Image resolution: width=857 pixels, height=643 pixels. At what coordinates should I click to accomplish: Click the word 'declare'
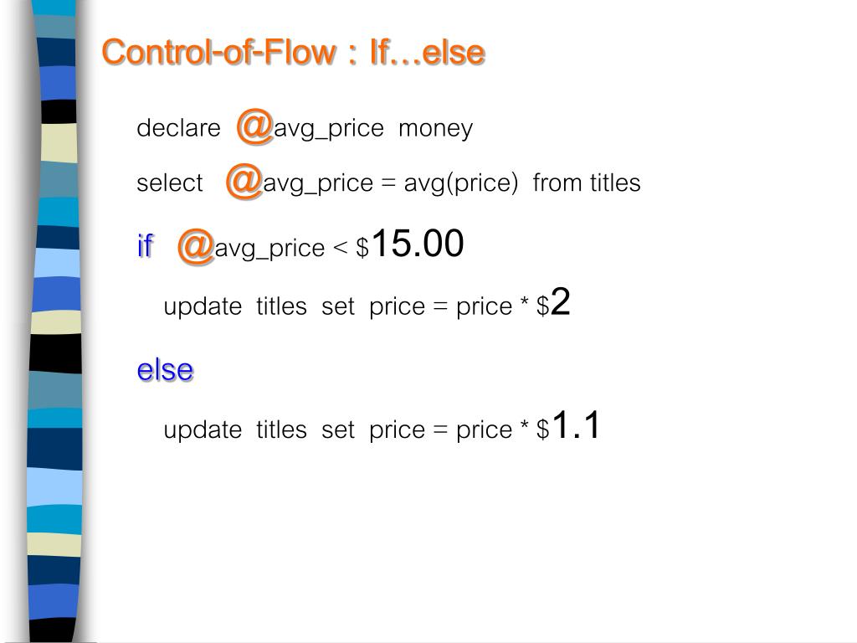[x=178, y=128]
